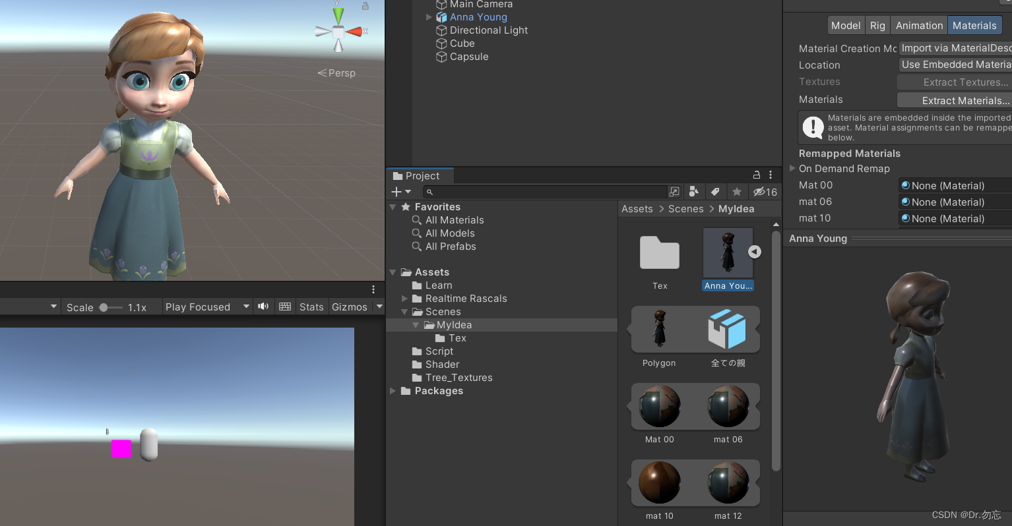Select the Tex folder in the tree
The width and height of the screenshot is (1012, 526).
[x=457, y=338]
